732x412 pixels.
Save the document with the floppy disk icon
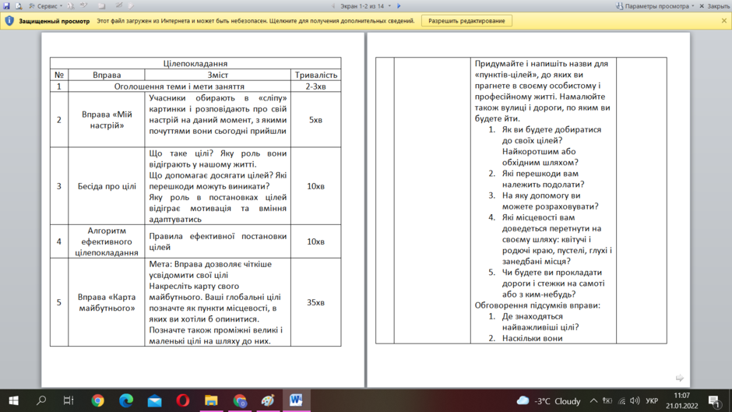click(x=6, y=6)
